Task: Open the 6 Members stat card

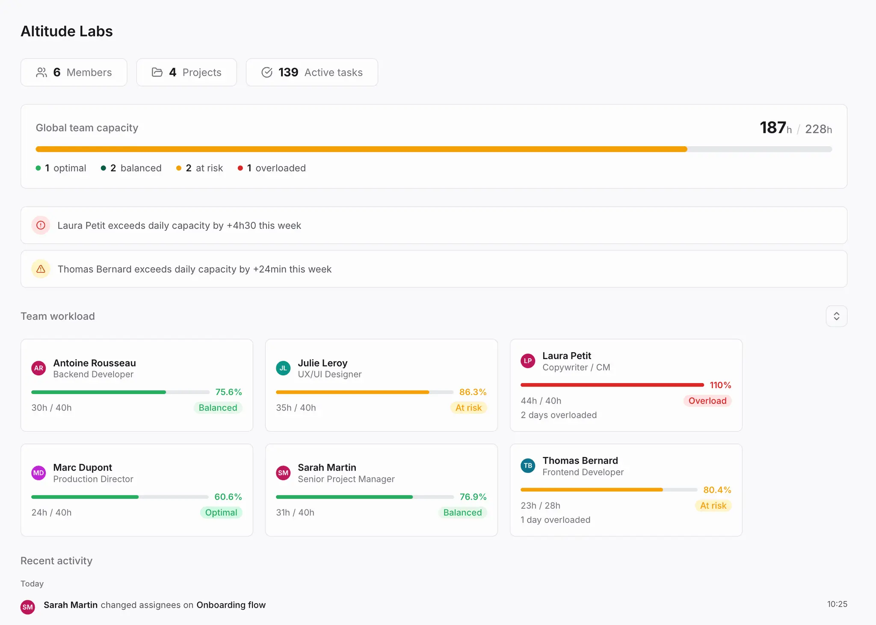Action: pyautogui.click(x=74, y=73)
